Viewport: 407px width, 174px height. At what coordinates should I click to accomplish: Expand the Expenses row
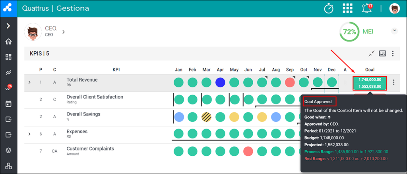29,134
